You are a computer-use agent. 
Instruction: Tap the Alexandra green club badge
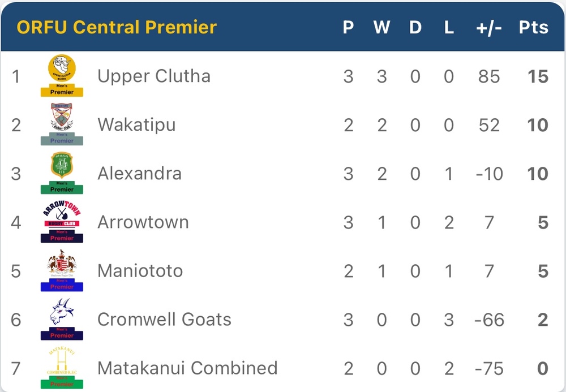coord(62,173)
